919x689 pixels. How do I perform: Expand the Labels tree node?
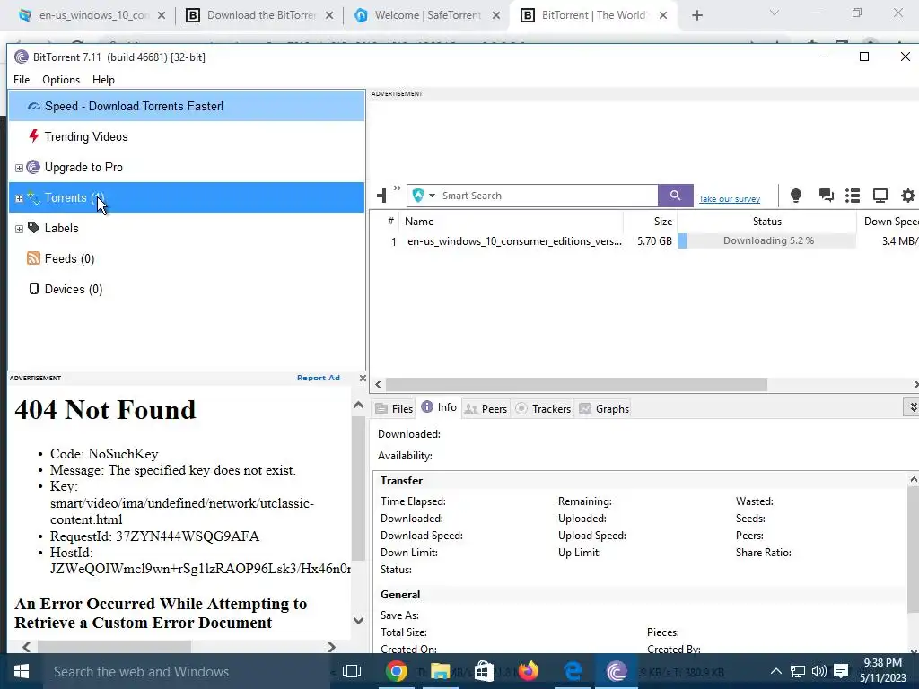(19, 229)
